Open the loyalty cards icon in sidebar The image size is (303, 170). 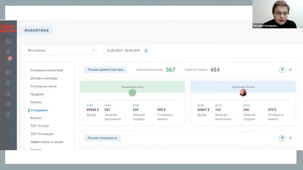[8, 104]
